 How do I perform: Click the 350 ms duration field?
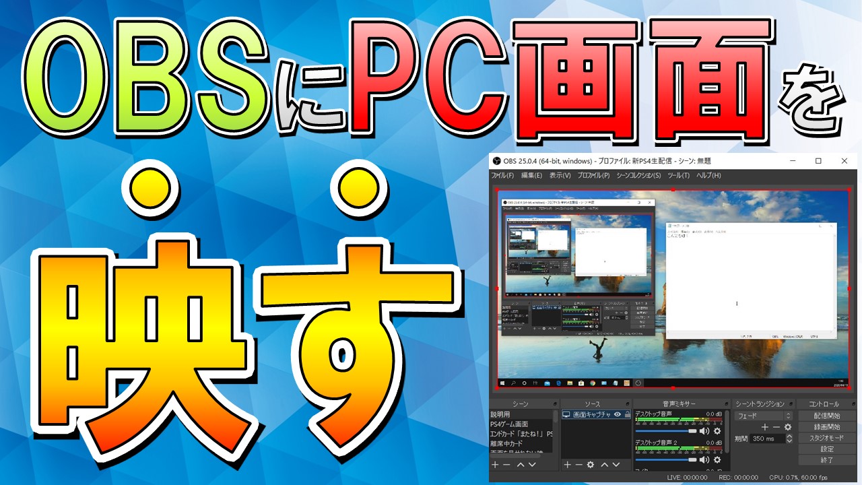[767, 439]
